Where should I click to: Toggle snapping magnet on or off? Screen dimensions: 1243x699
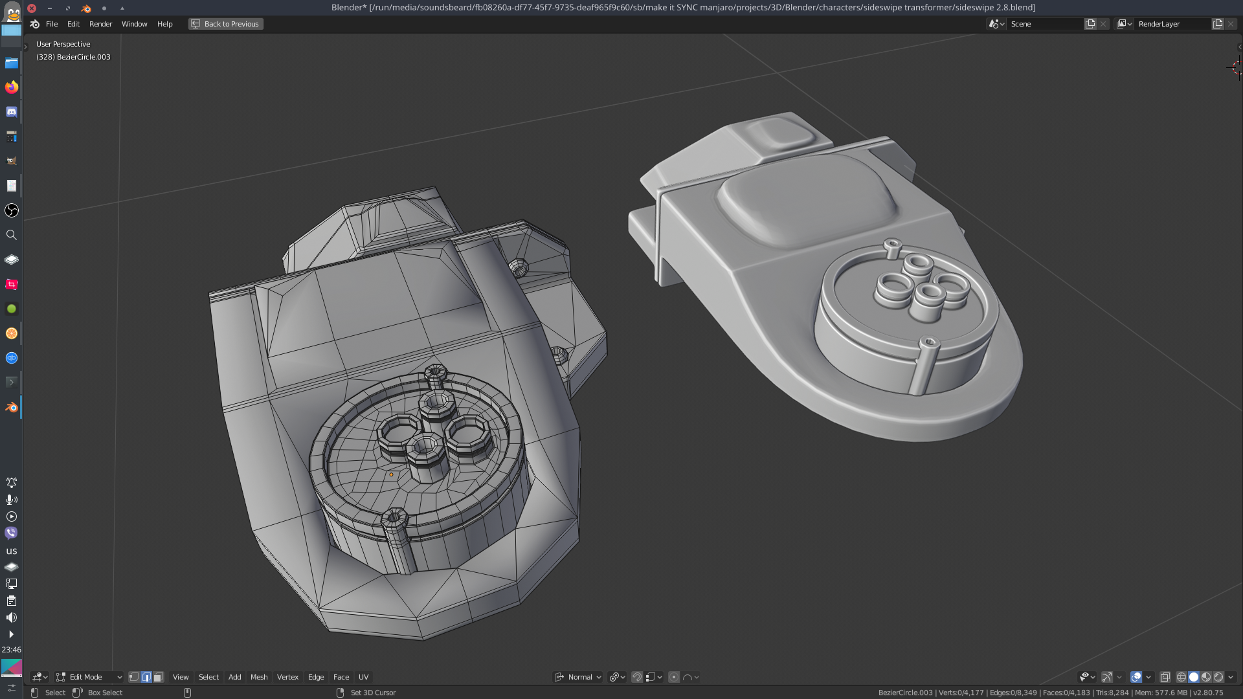(x=637, y=677)
